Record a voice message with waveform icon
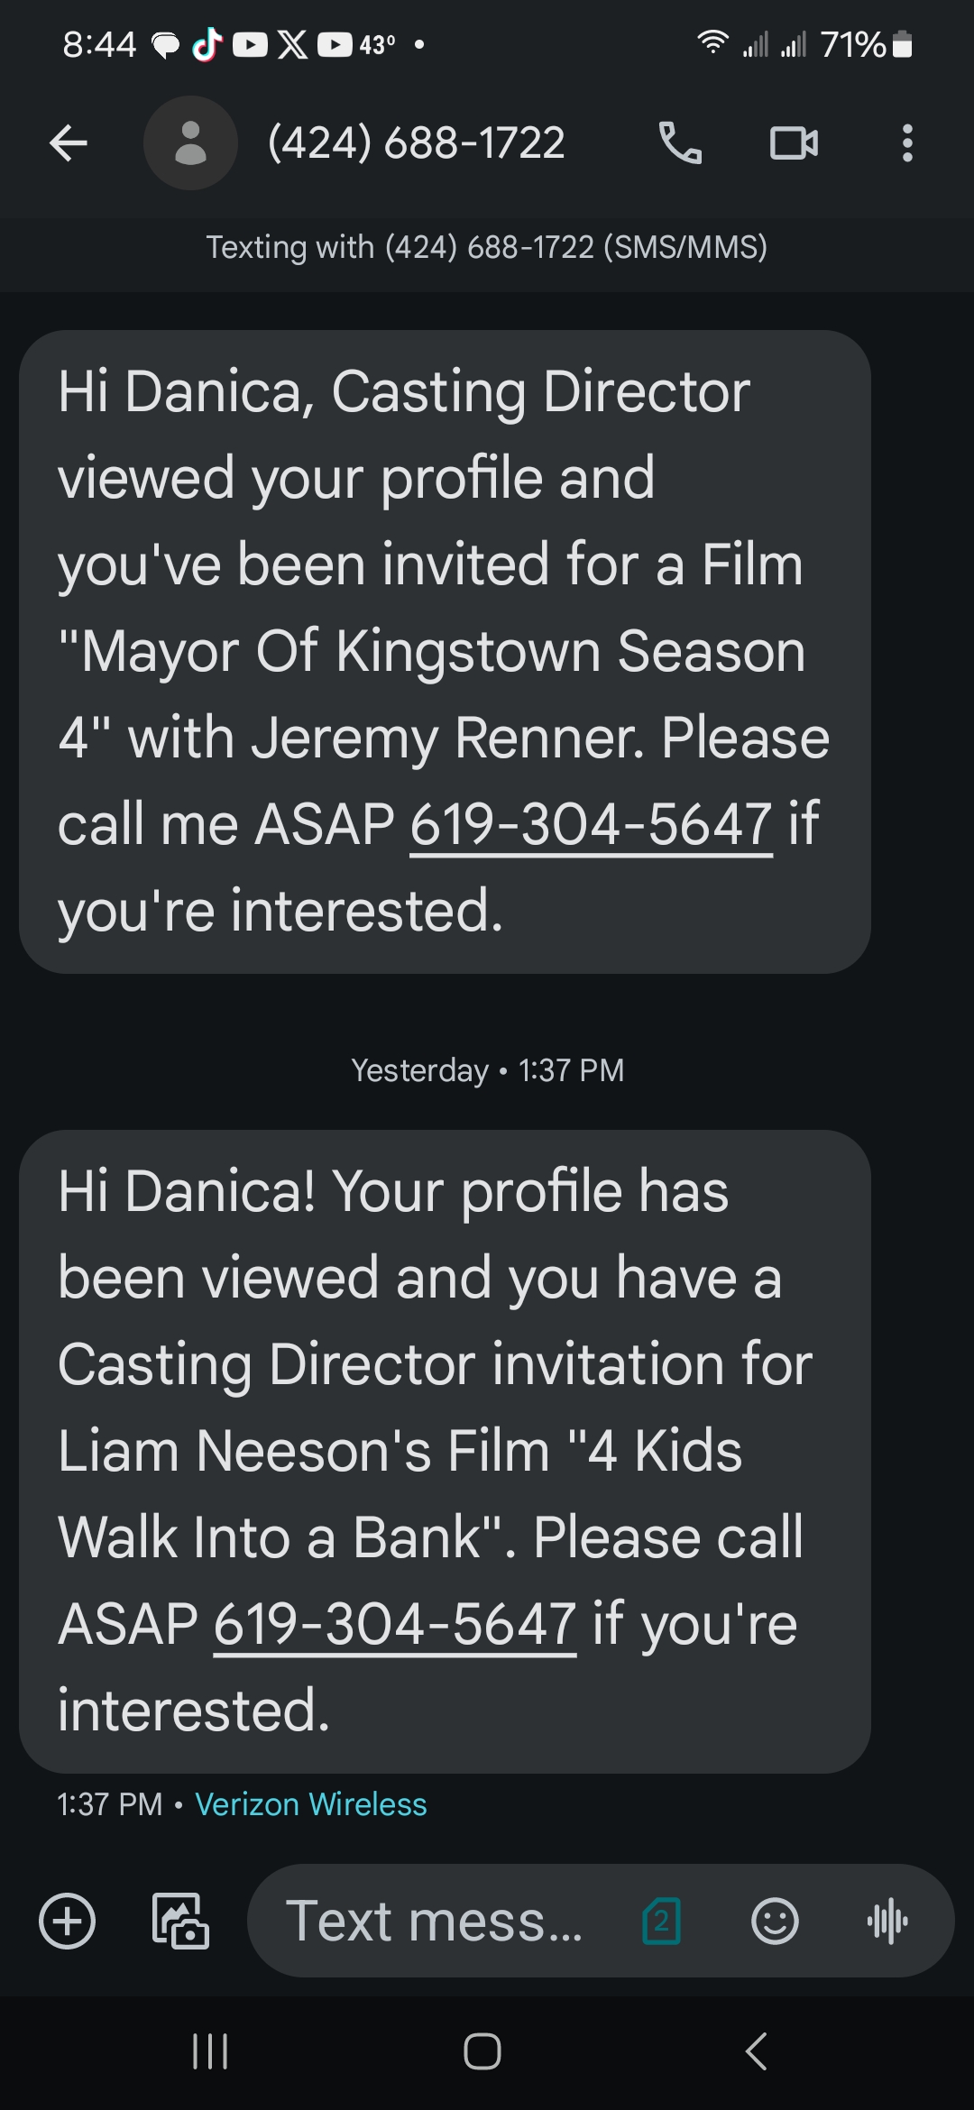The image size is (974, 2110). [887, 1921]
